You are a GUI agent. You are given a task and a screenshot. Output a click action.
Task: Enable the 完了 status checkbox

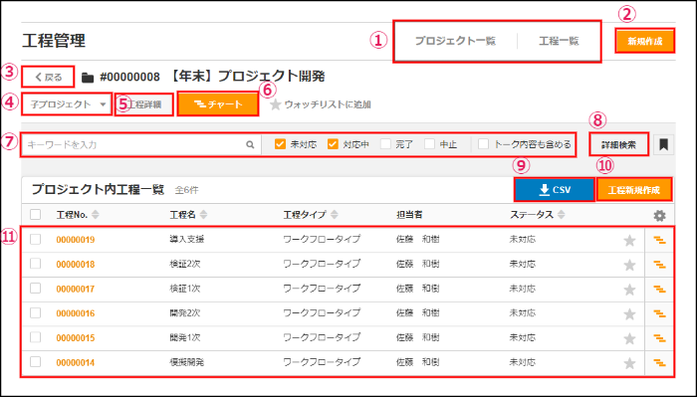(x=385, y=144)
